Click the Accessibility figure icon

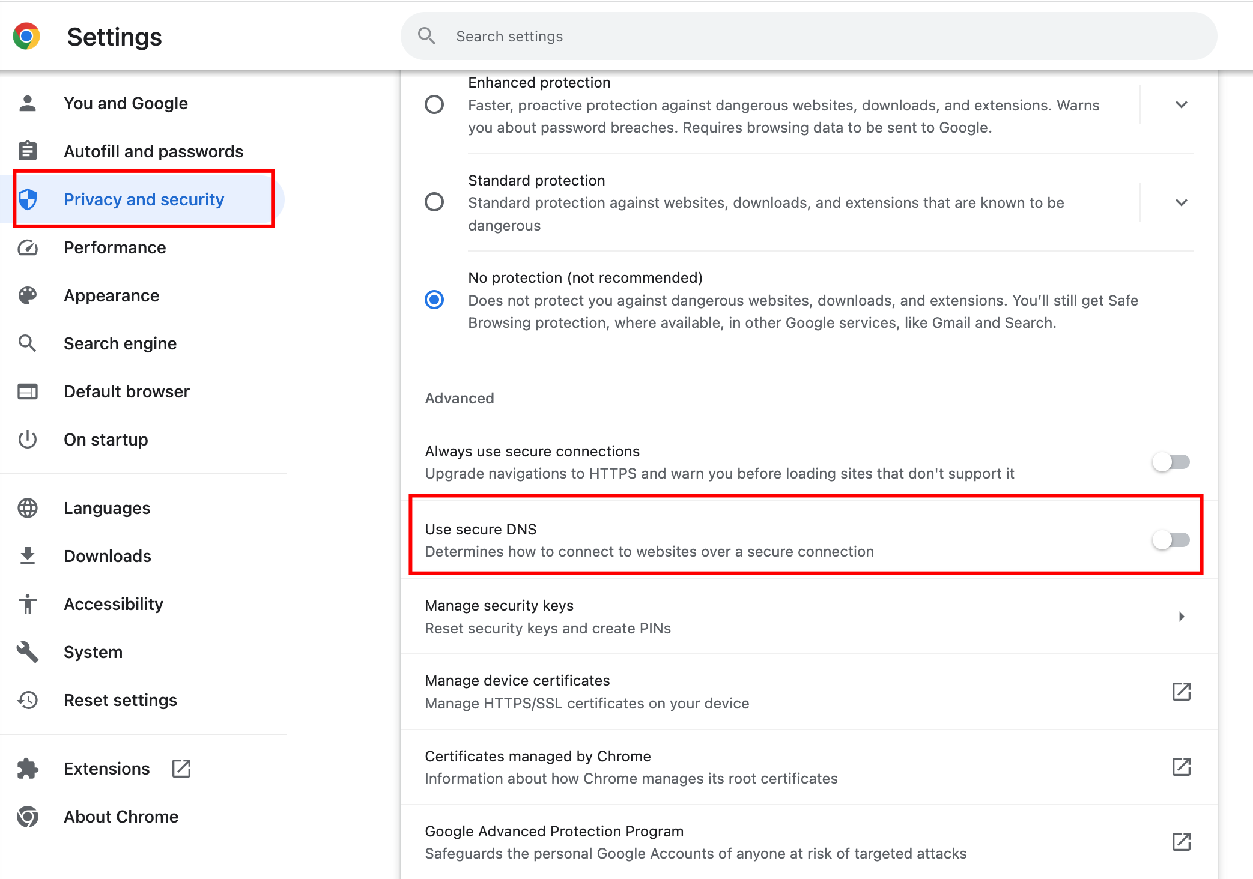pyautogui.click(x=28, y=604)
